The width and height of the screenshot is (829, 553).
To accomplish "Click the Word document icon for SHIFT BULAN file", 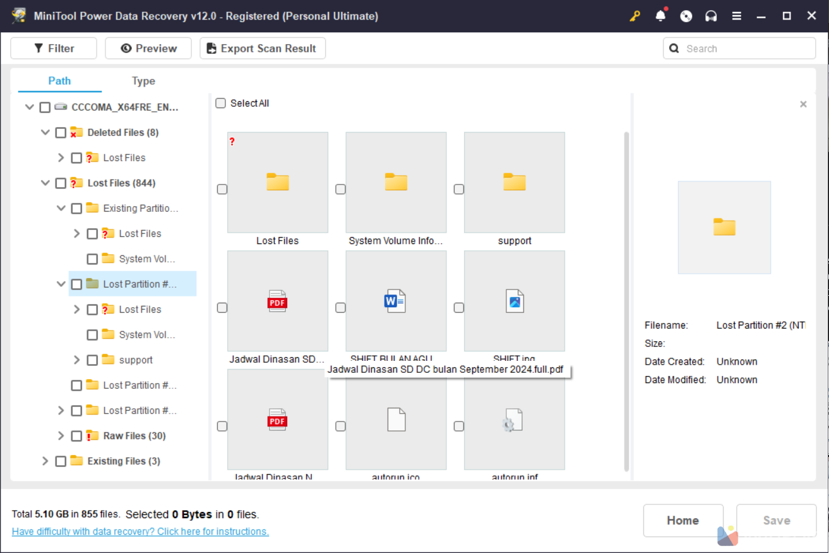I will [x=396, y=301].
